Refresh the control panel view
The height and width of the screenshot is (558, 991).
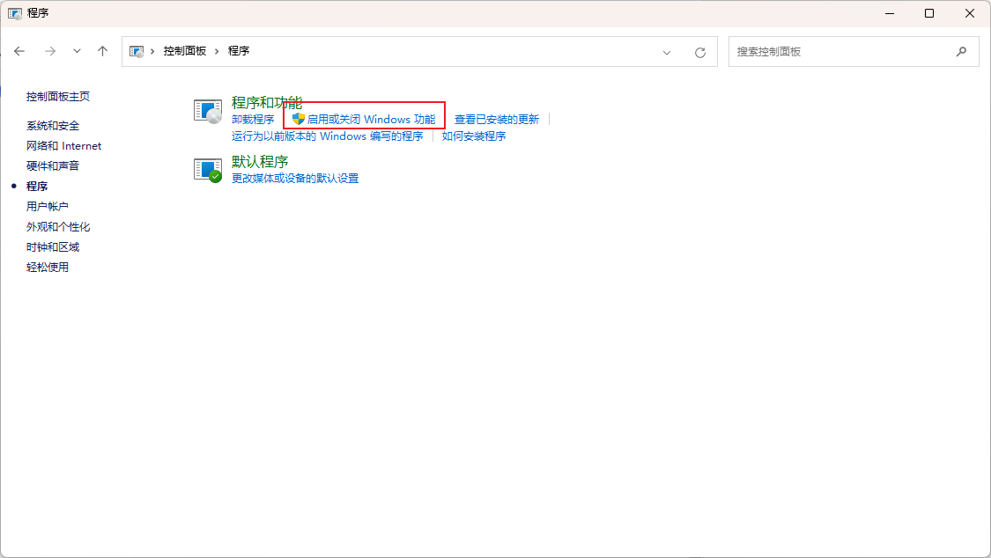click(x=699, y=53)
